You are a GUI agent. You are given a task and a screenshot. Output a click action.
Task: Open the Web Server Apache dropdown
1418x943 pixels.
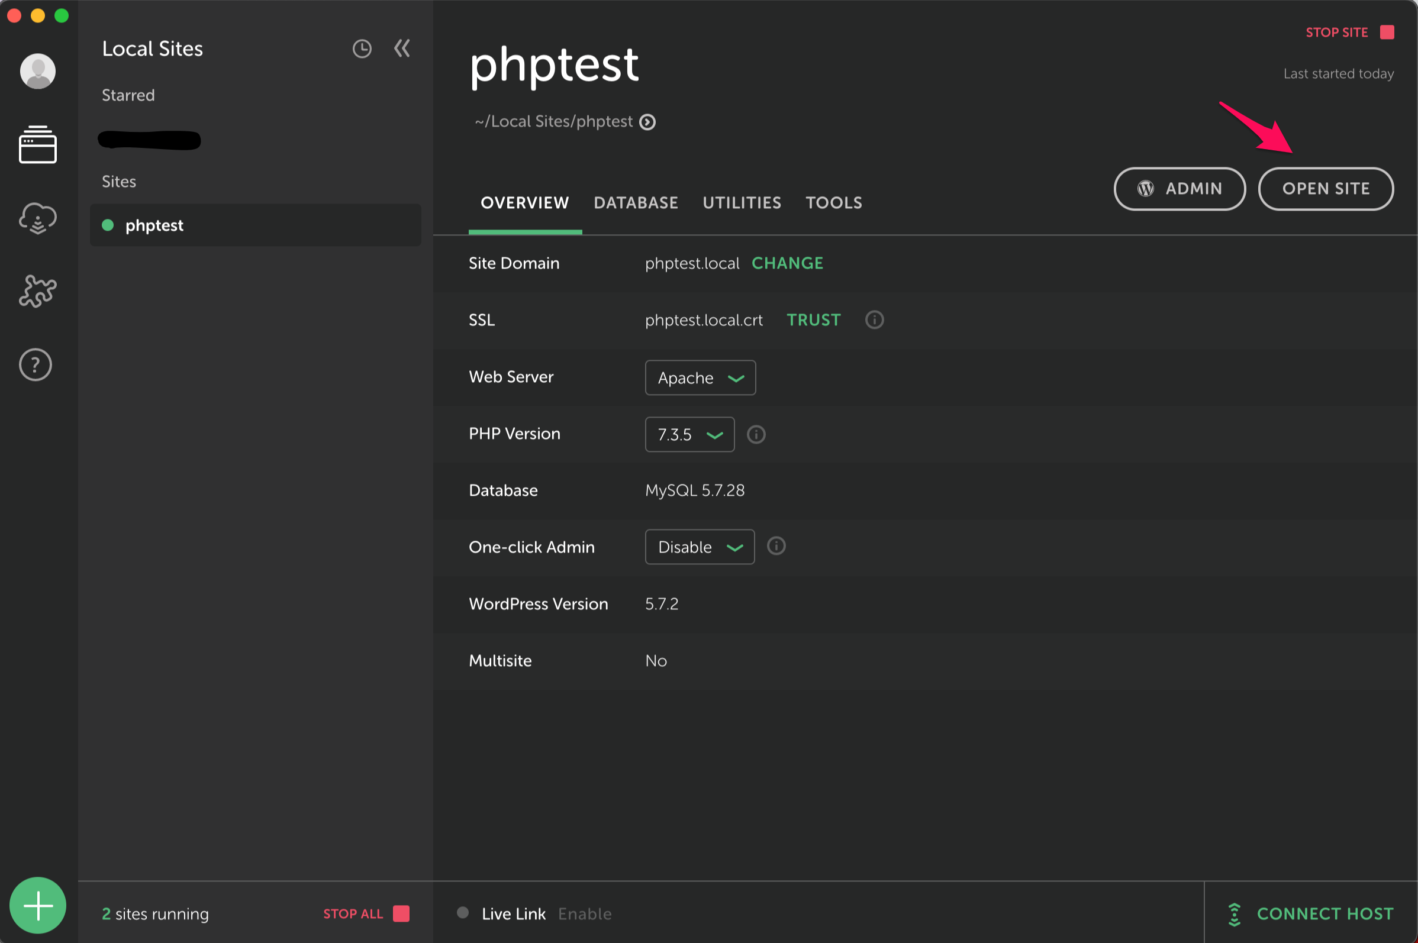[x=700, y=377]
